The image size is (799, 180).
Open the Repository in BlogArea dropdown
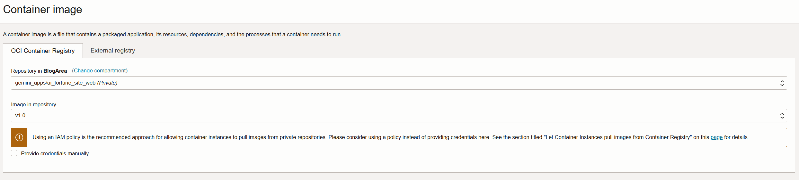(x=399, y=83)
